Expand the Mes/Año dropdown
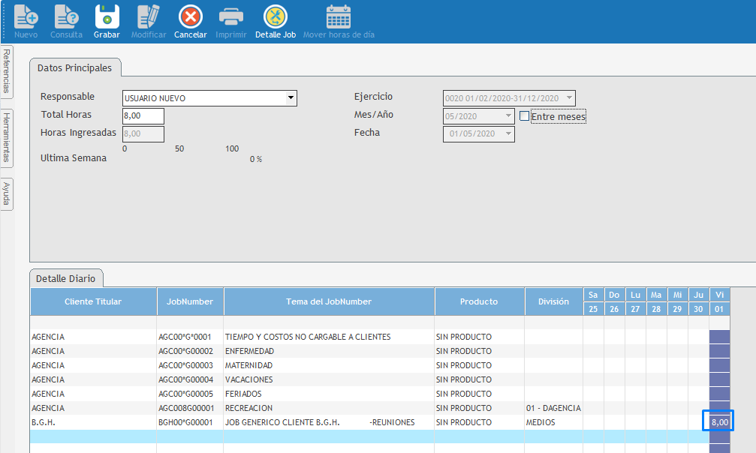This screenshot has width=756, height=453. [x=508, y=116]
